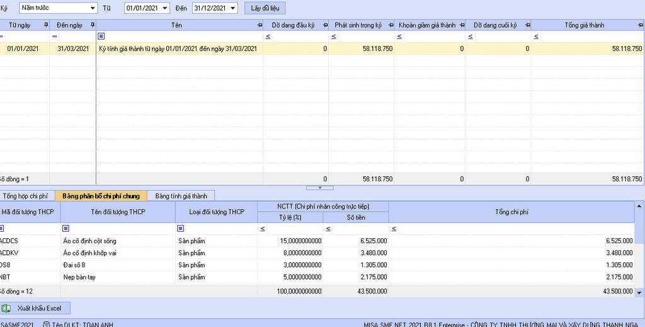Click the Tên DLKT: TOAN ANH status text
The image size is (645, 327).
83,324
